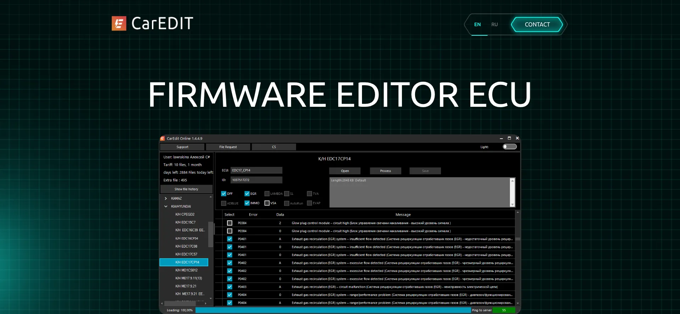Click the CarEdit Online title bar icon
The width and height of the screenshot is (680, 314).
click(163, 139)
